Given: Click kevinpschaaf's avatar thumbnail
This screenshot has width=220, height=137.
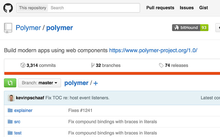Looking at the screenshot, I should pyautogui.click(x=11, y=98).
